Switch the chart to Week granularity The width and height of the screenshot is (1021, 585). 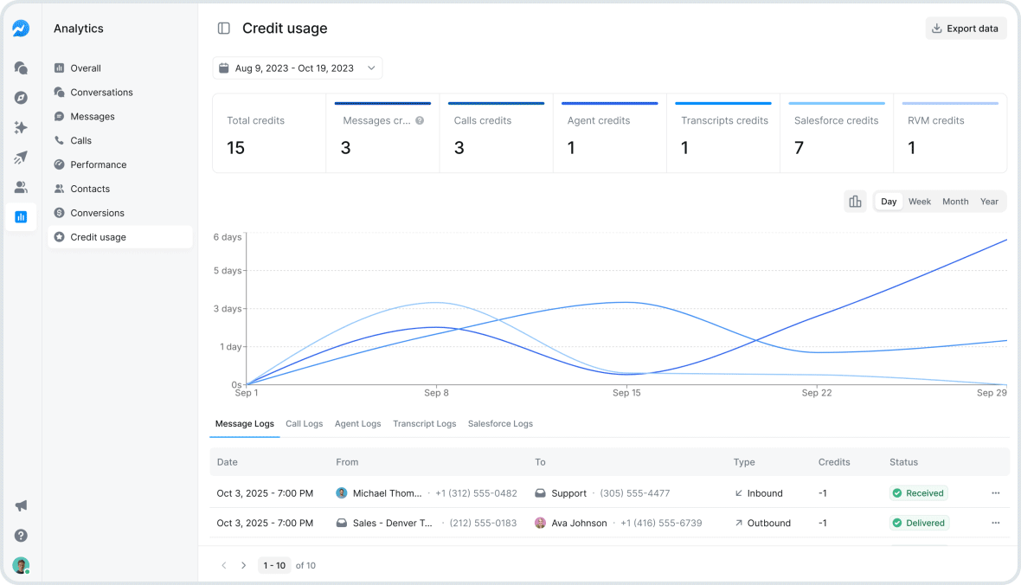coord(919,201)
